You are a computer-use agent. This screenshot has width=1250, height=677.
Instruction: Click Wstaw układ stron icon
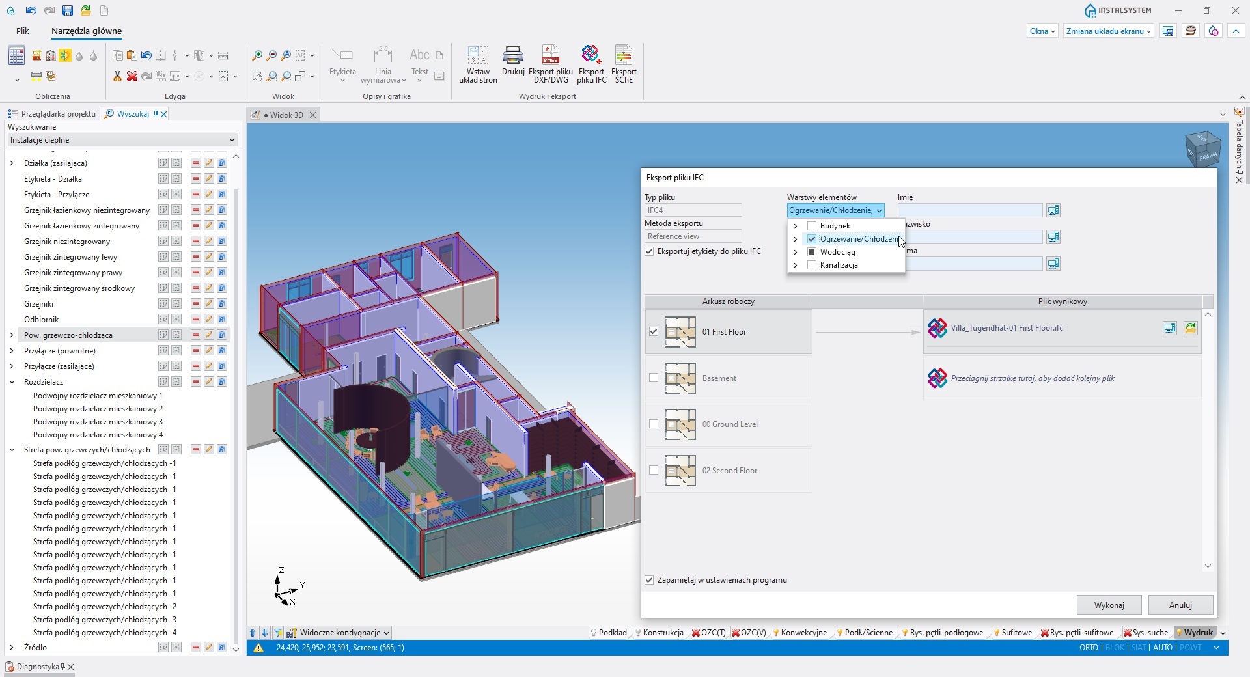click(478, 55)
